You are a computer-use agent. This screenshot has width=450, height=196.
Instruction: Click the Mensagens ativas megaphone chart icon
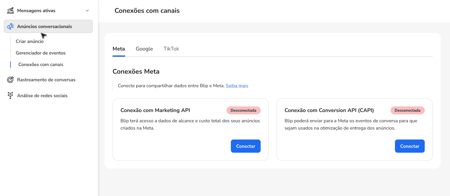tap(11, 10)
